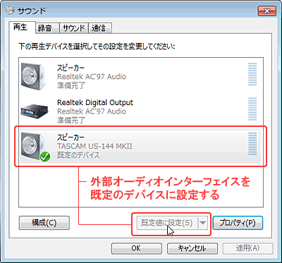Viewport: 282px width, 263px height.
Task: Click the Realtek Digital Output level meter
Action: coord(252,109)
